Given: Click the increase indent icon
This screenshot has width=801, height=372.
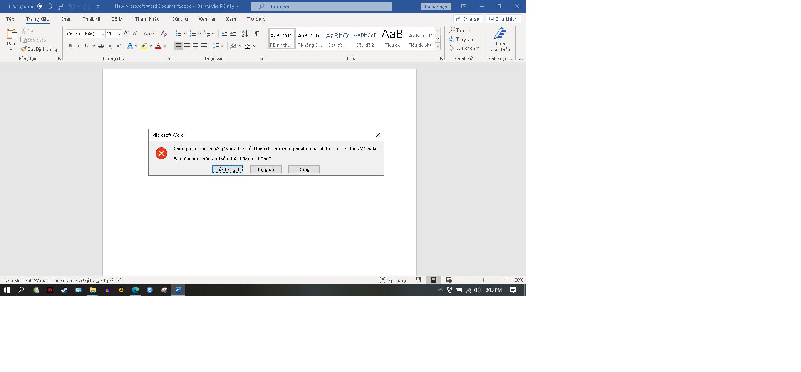Looking at the screenshot, I should 233,34.
